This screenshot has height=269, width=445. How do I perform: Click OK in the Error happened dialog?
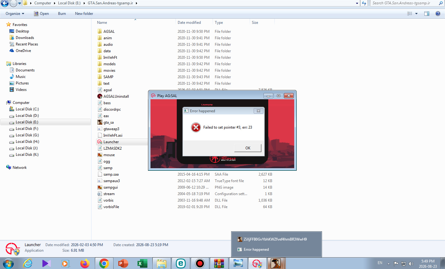(248, 148)
